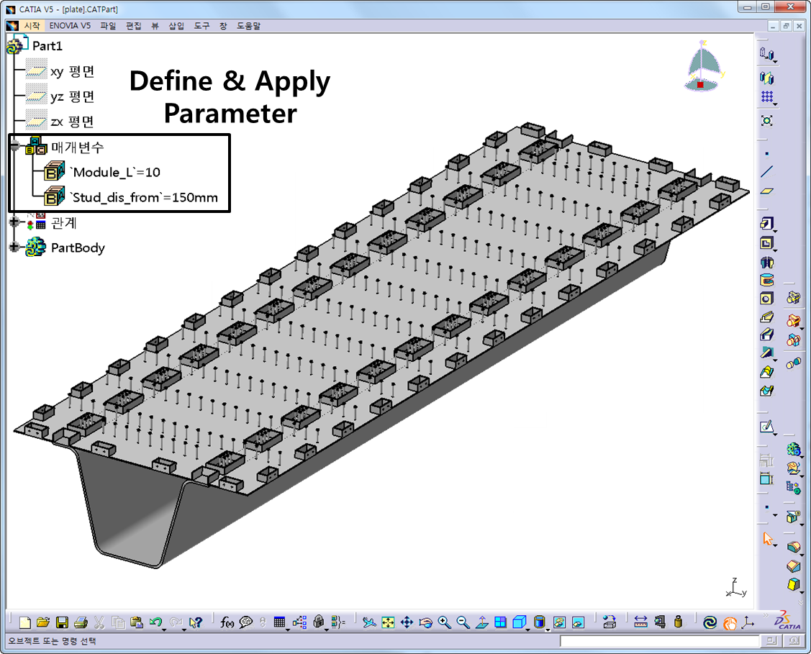This screenshot has width=811, height=654.
Task: Select the Pocket tool
Action: coord(766,243)
